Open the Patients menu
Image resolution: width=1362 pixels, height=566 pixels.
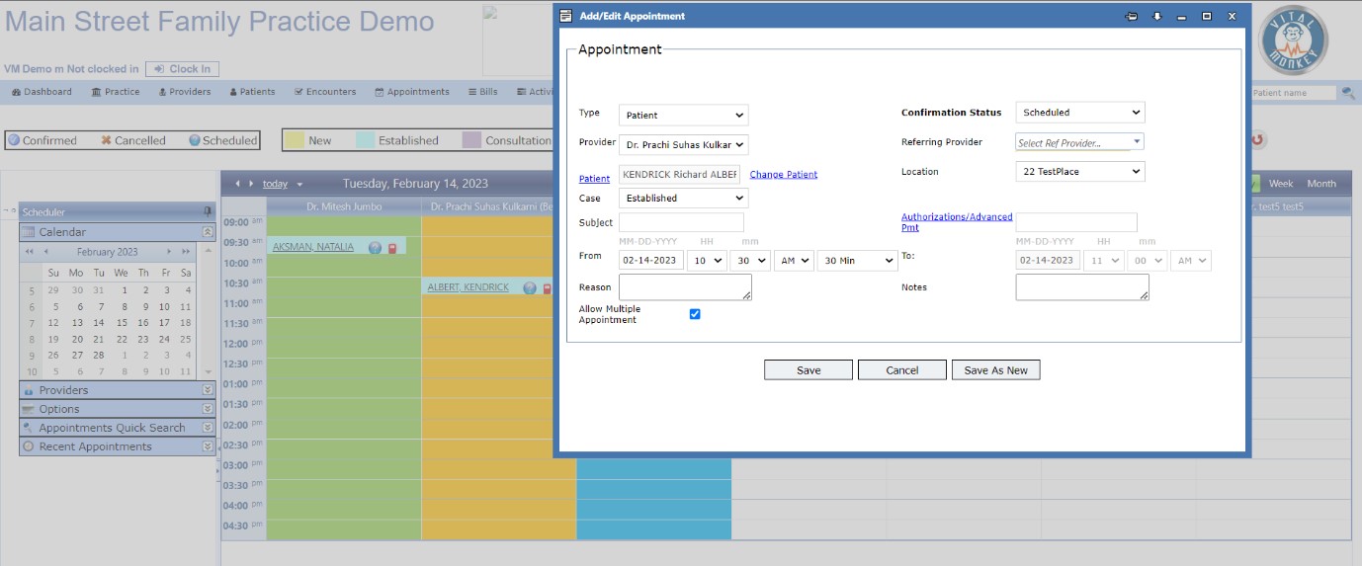coord(252,92)
